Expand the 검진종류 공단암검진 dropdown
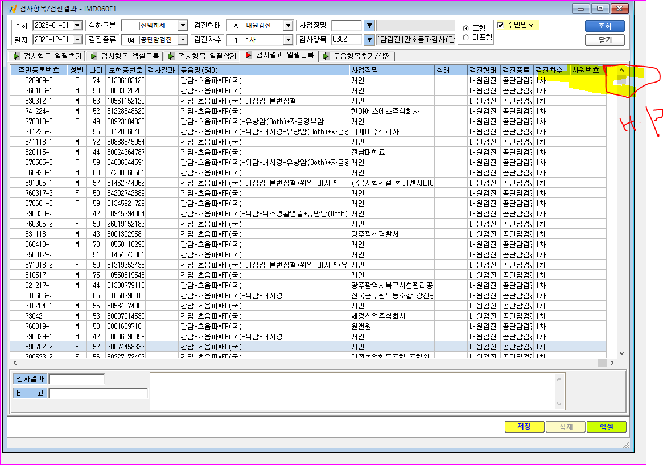This screenshot has height=465, width=663. [x=183, y=40]
